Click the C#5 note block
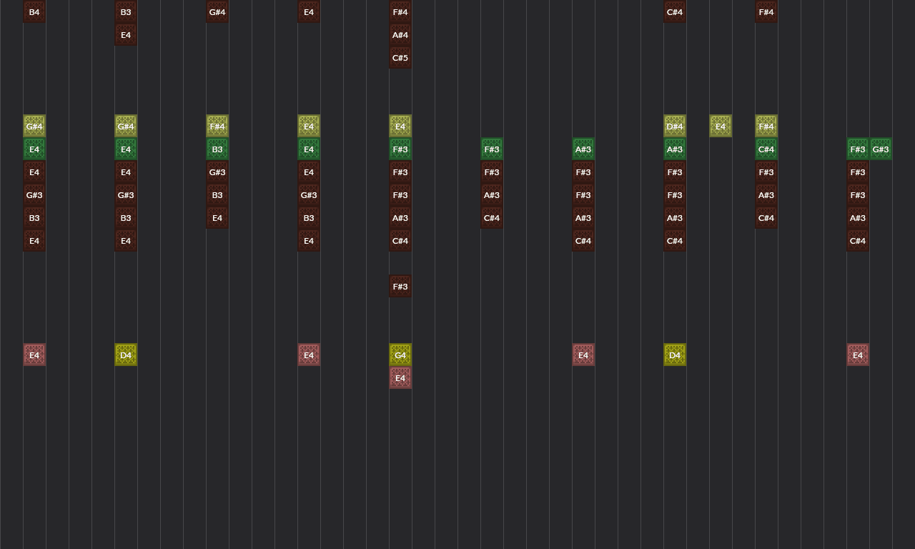This screenshot has height=549, width=915. 400,57
